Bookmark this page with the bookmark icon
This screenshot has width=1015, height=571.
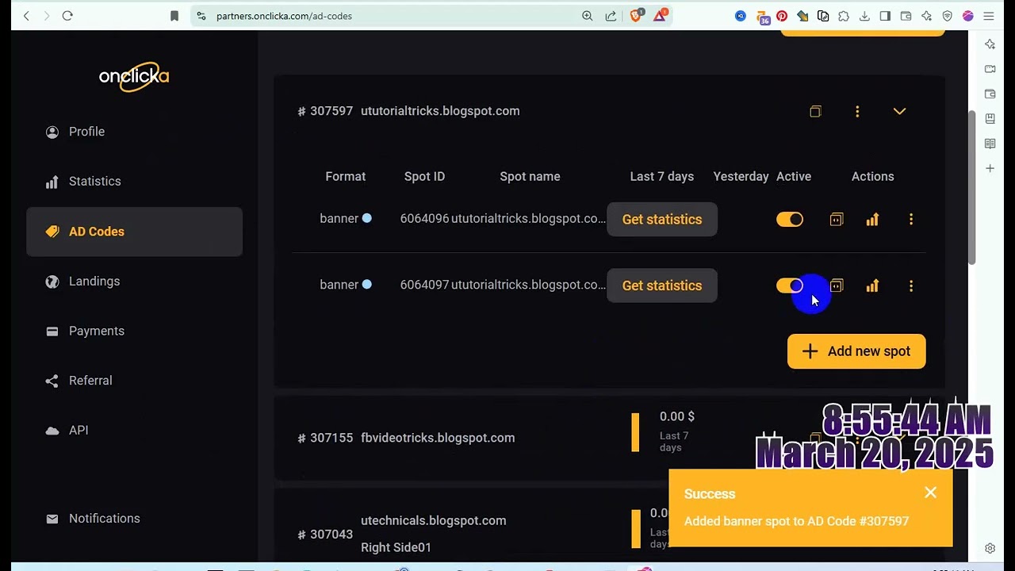coord(174,16)
